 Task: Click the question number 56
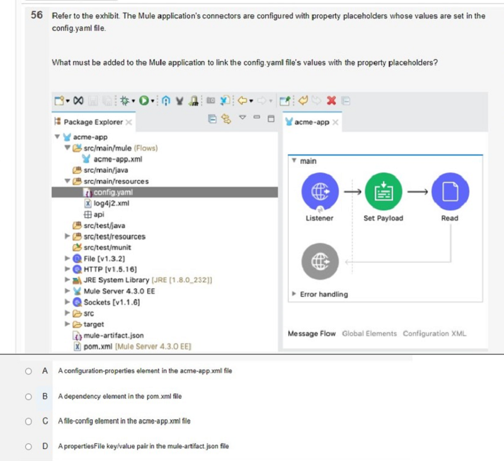(x=37, y=15)
